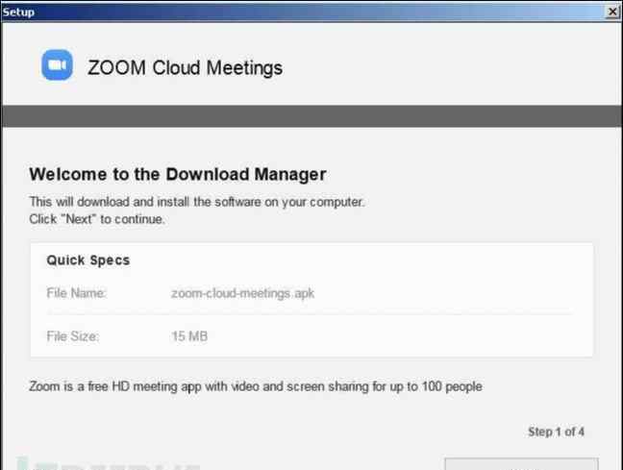Click the Setup title bar text
This screenshot has height=470, width=623.
tap(18, 12)
